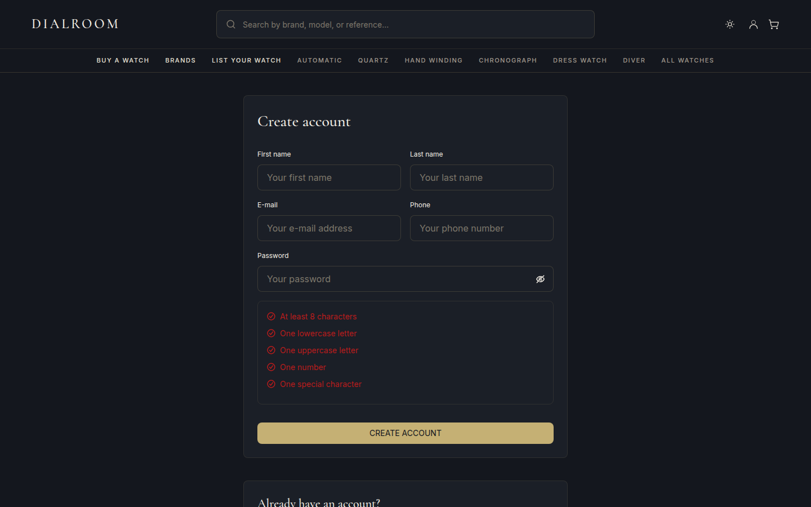
Task: Browse the Hand Winding category
Action: [x=434, y=60]
